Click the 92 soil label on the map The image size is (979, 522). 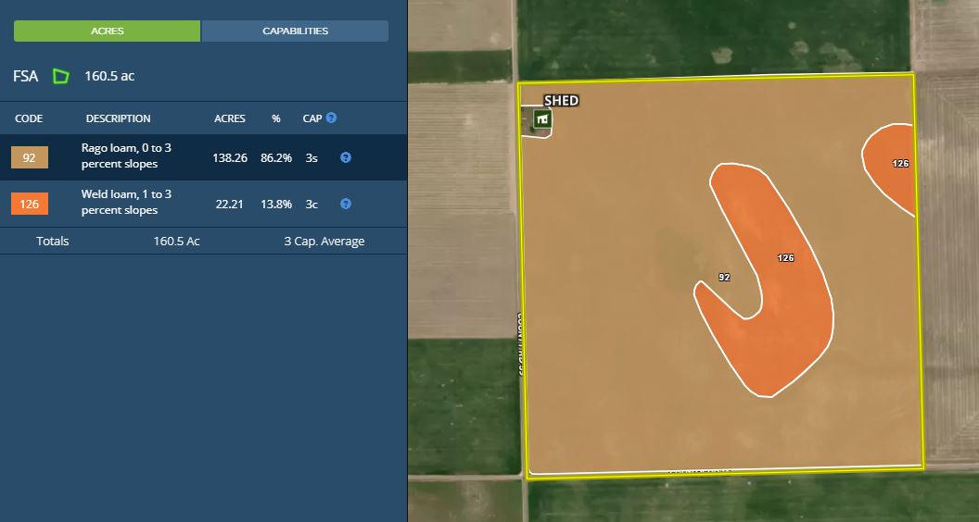pyautogui.click(x=724, y=277)
